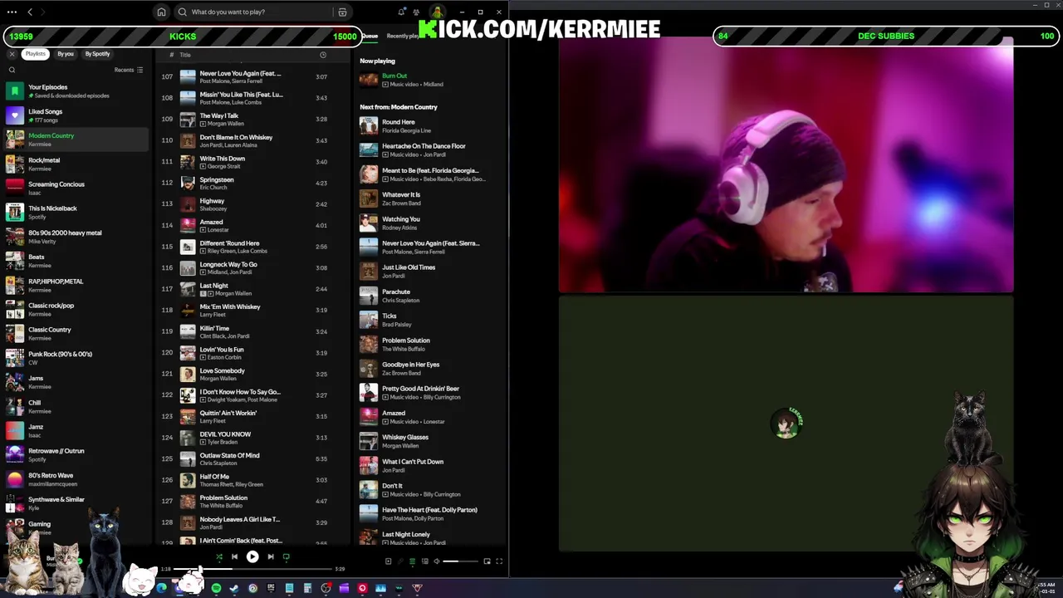1063x598 pixels.
Task: Mute with the speaker icon
Action: pos(437,561)
